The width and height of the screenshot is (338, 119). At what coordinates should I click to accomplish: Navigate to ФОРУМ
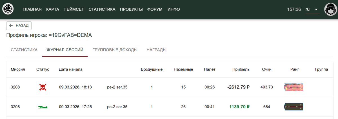(x=155, y=9)
